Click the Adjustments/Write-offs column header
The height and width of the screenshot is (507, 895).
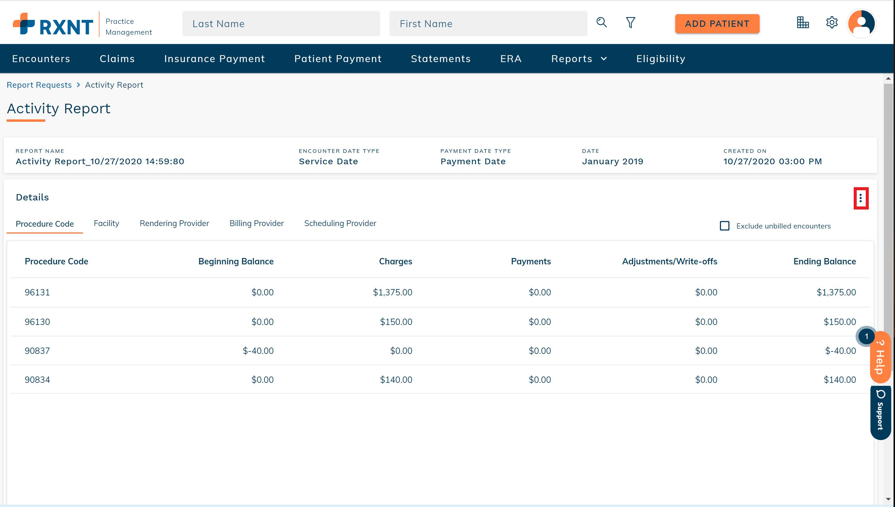tap(669, 261)
